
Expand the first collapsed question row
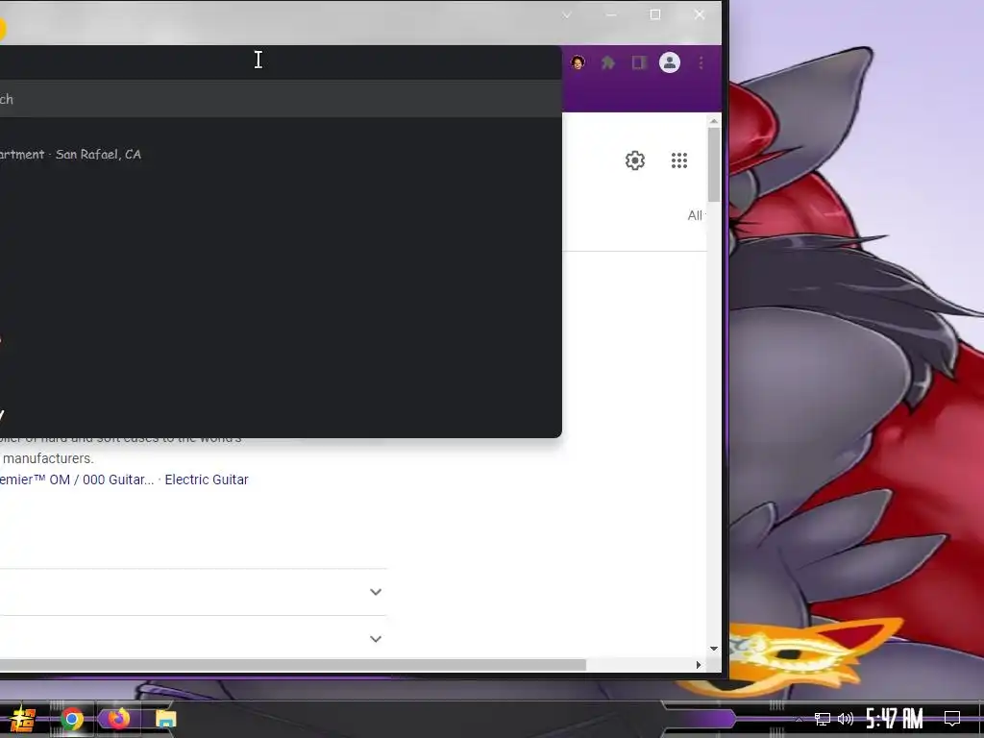point(376,592)
